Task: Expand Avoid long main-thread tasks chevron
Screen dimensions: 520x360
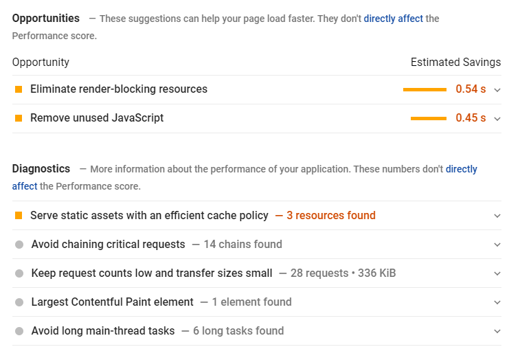Action: [x=497, y=331]
